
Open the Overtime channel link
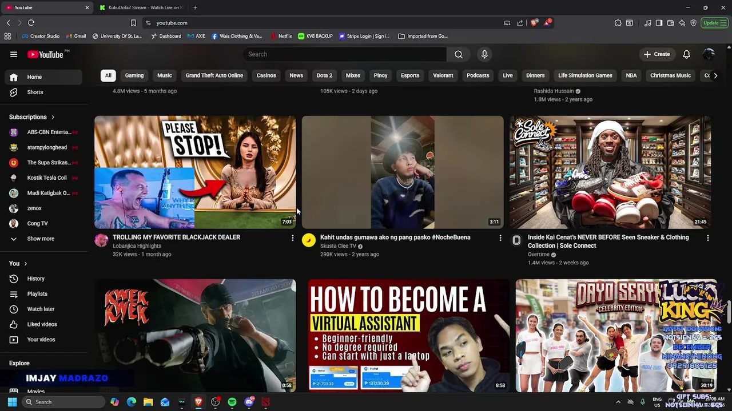click(x=539, y=255)
